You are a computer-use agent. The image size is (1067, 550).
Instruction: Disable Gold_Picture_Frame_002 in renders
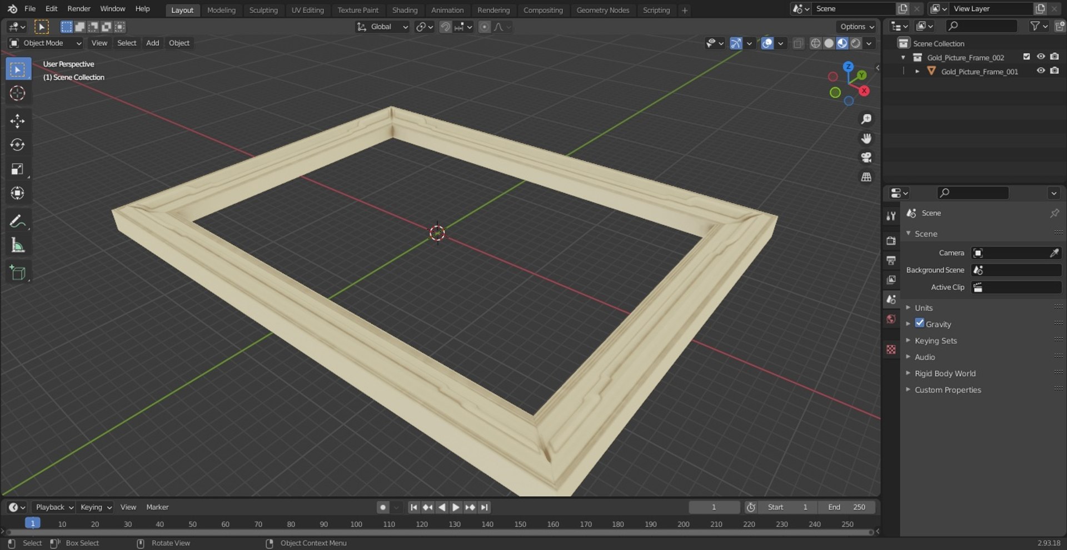click(1054, 57)
